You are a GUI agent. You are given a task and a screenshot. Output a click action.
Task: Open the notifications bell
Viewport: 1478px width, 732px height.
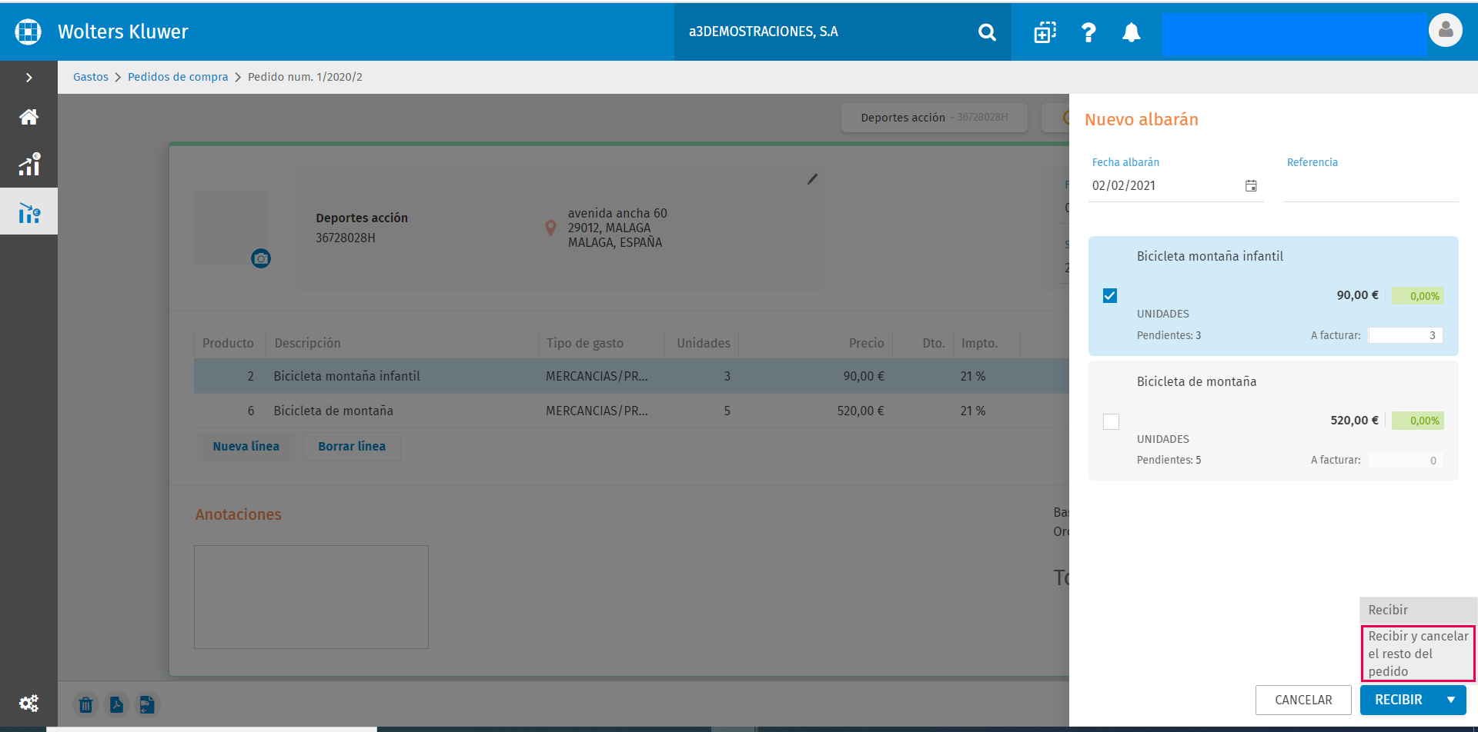1131,32
